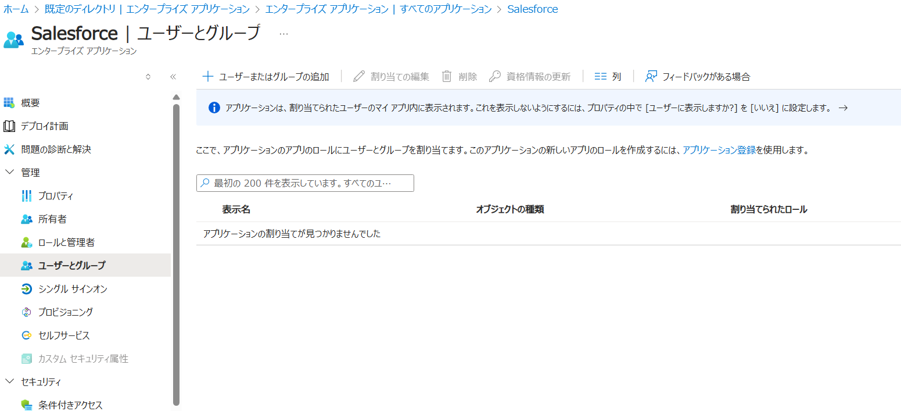Click the trash icon for 削除

pos(447,76)
